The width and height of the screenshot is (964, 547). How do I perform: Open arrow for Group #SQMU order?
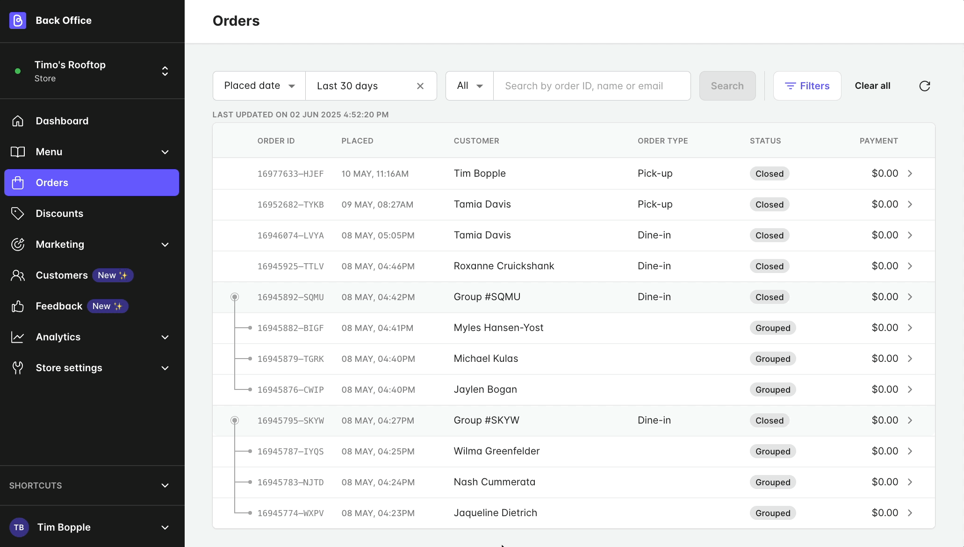[x=910, y=297]
